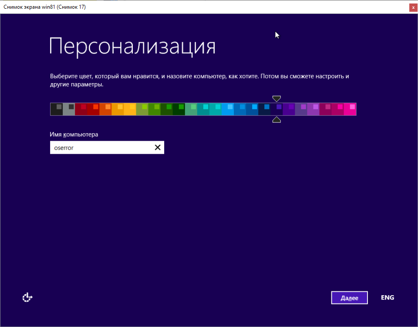The image size is (418, 327).
Task: Close the win81 screenshot window
Action: (x=413, y=7)
